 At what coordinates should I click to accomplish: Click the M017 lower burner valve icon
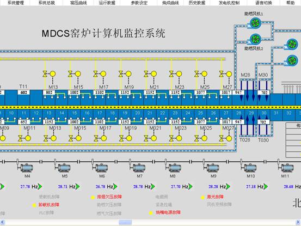click(x=96, y=138)
